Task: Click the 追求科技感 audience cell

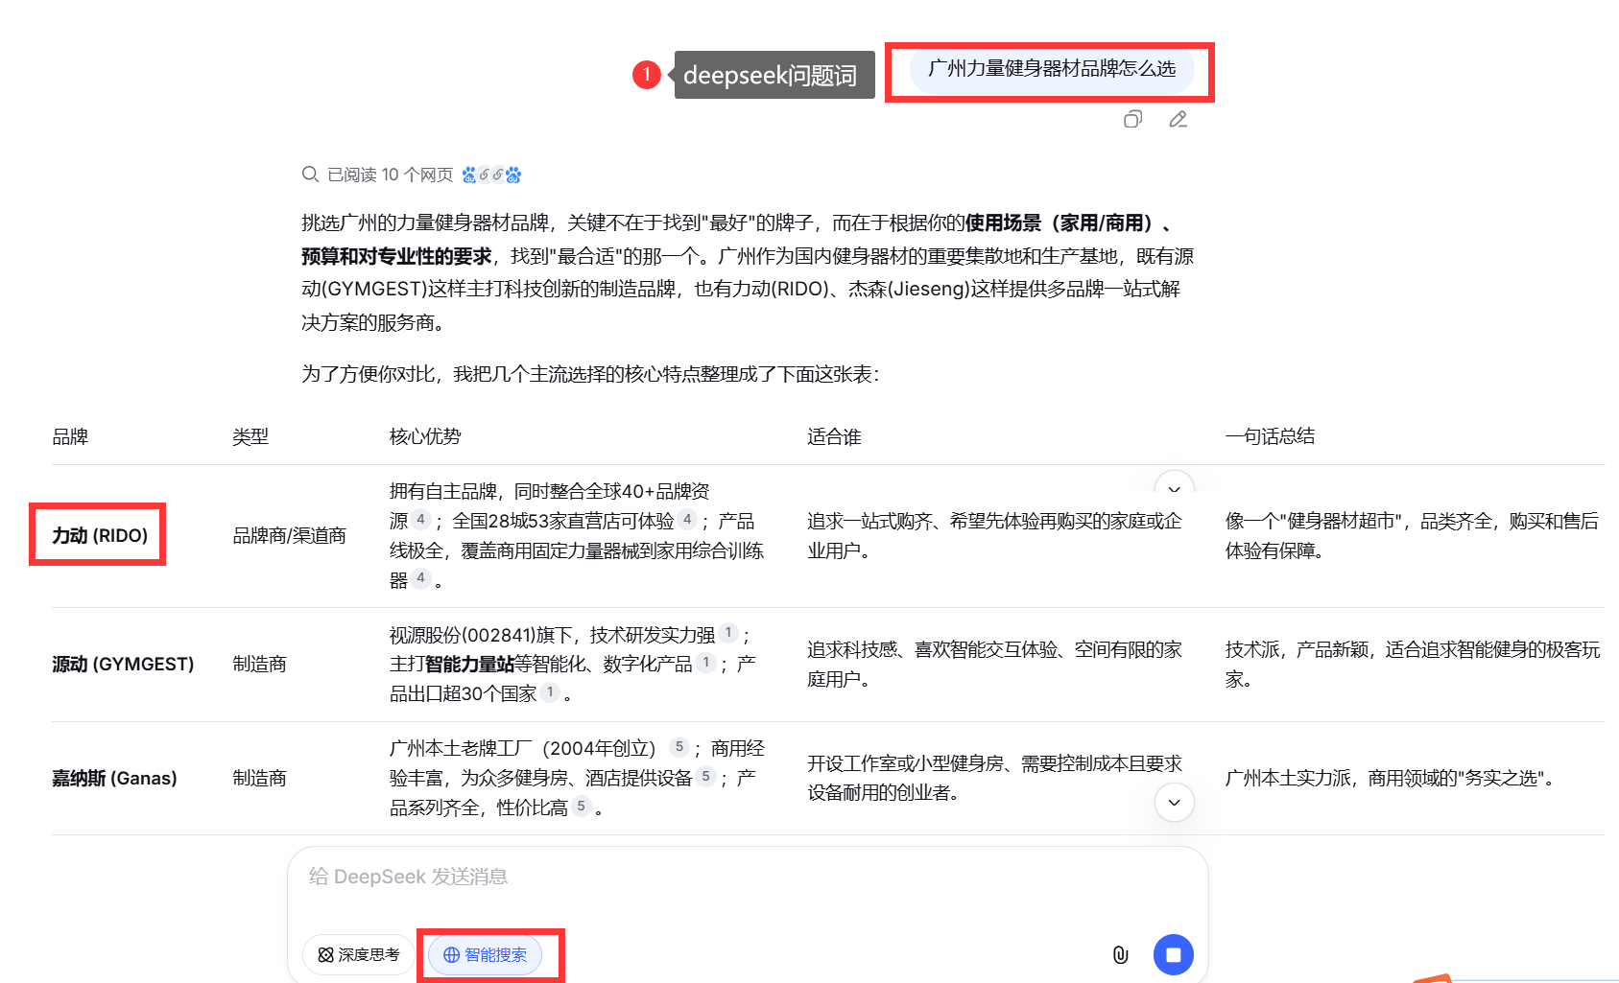Action: [x=994, y=665]
